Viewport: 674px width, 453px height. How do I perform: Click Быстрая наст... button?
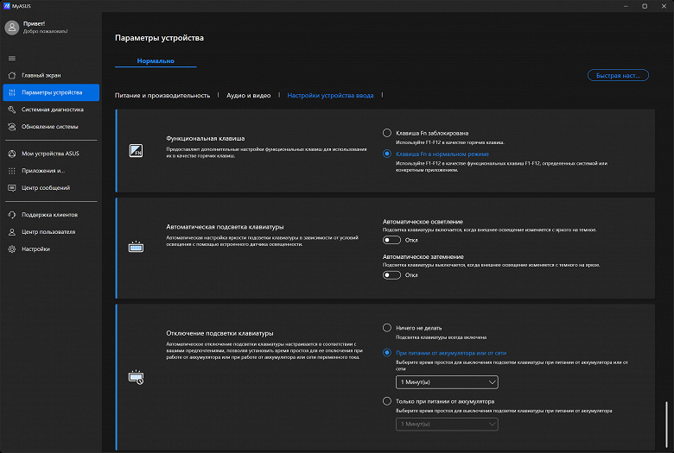click(618, 75)
